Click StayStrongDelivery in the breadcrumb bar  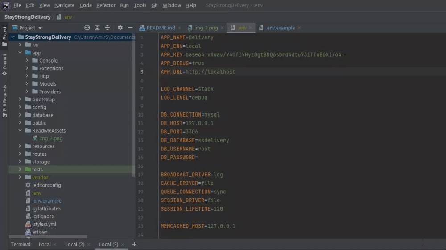(x=28, y=17)
